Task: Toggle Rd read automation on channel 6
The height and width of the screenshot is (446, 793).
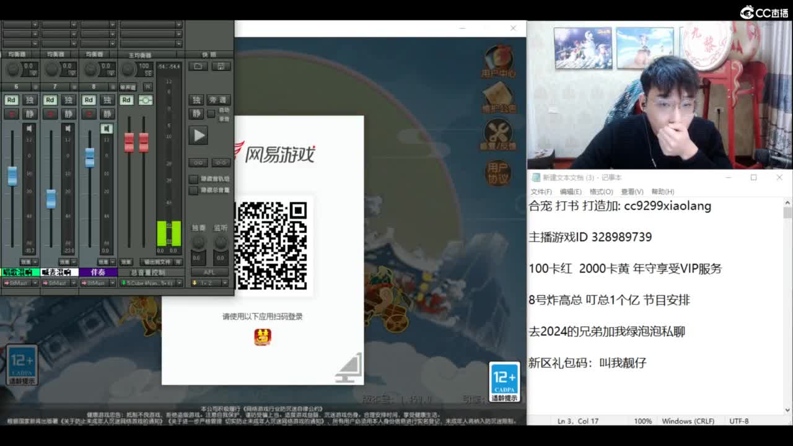Action: [11, 100]
